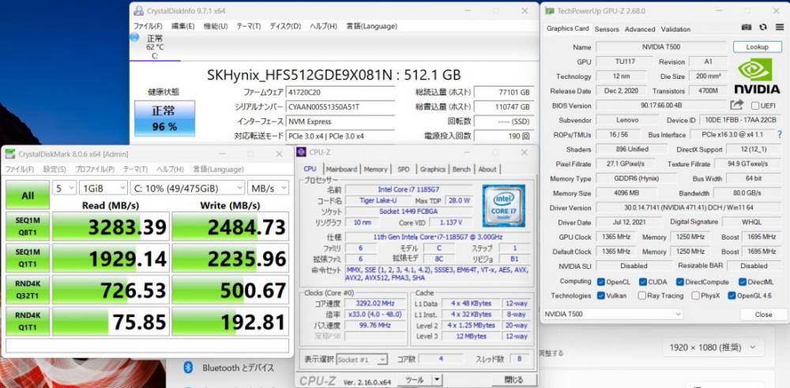Screen dimensions: 790x388
Task: Switch to the Sensors tab in GPU-Z
Action: (607, 29)
